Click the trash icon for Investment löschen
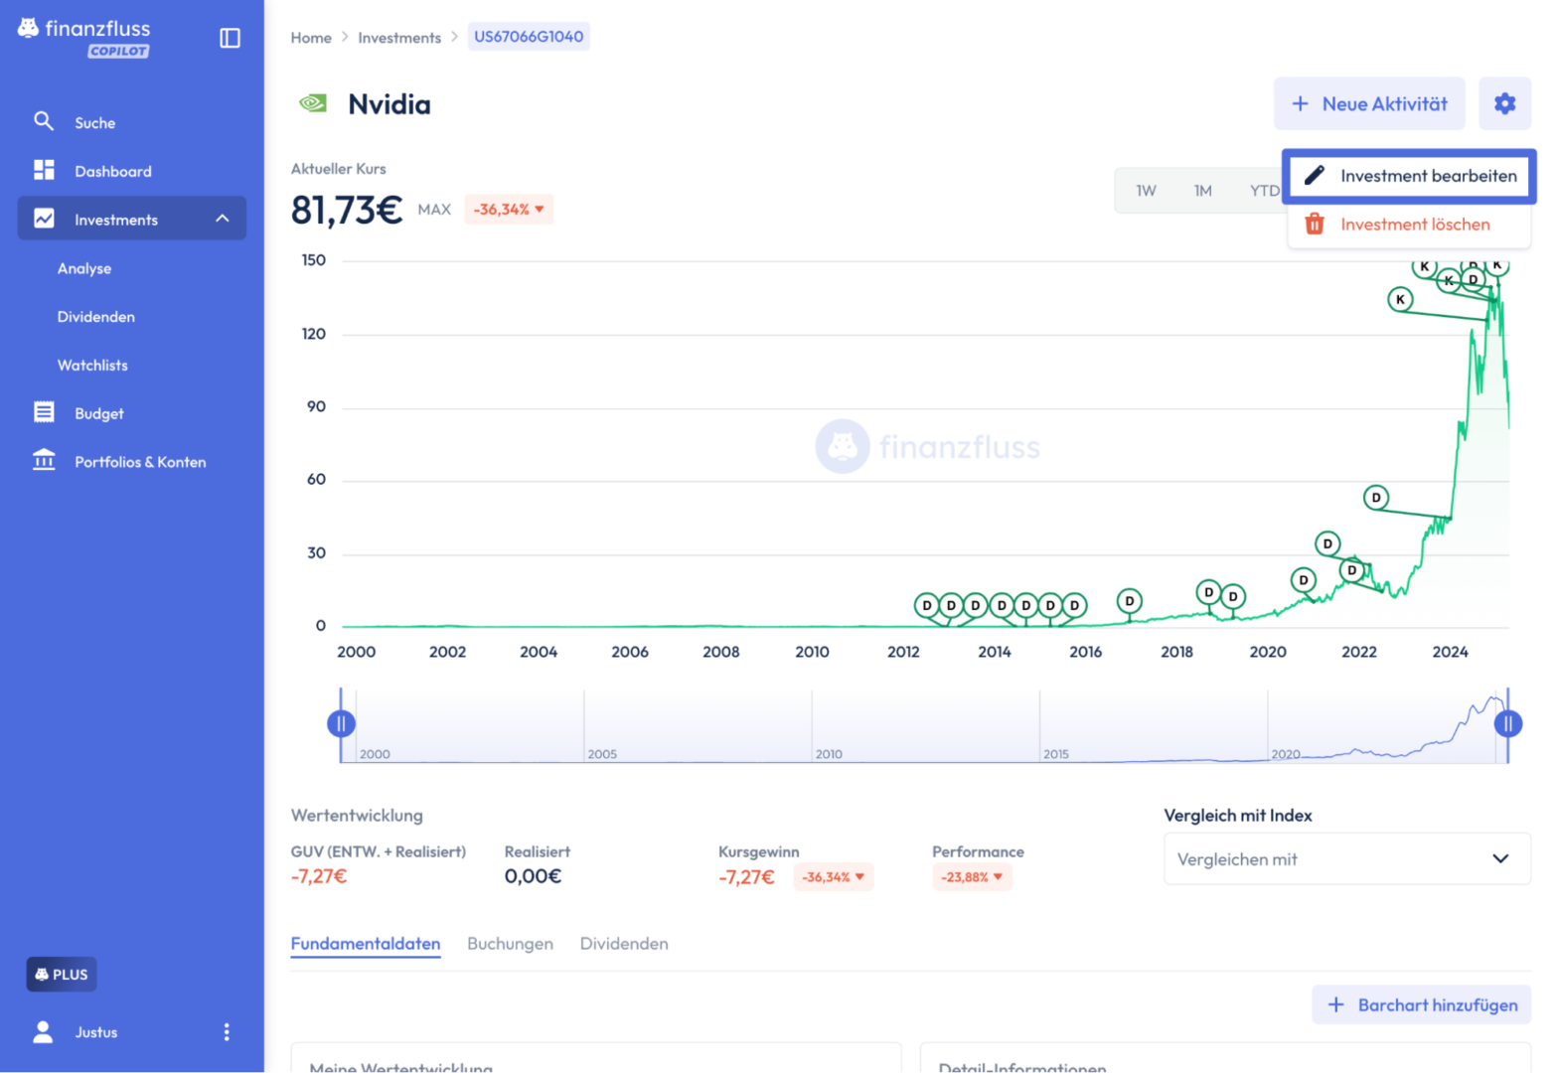 pyautogui.click(x=1314, y=224)
